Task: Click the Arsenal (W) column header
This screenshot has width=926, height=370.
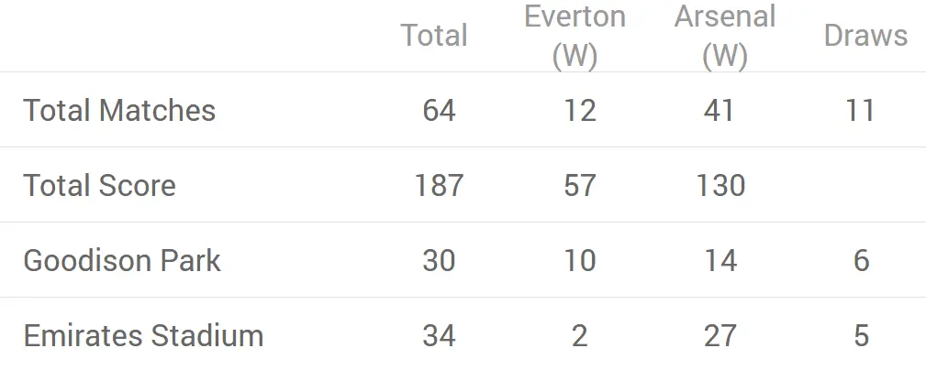Action: click(x=725, y=36)
